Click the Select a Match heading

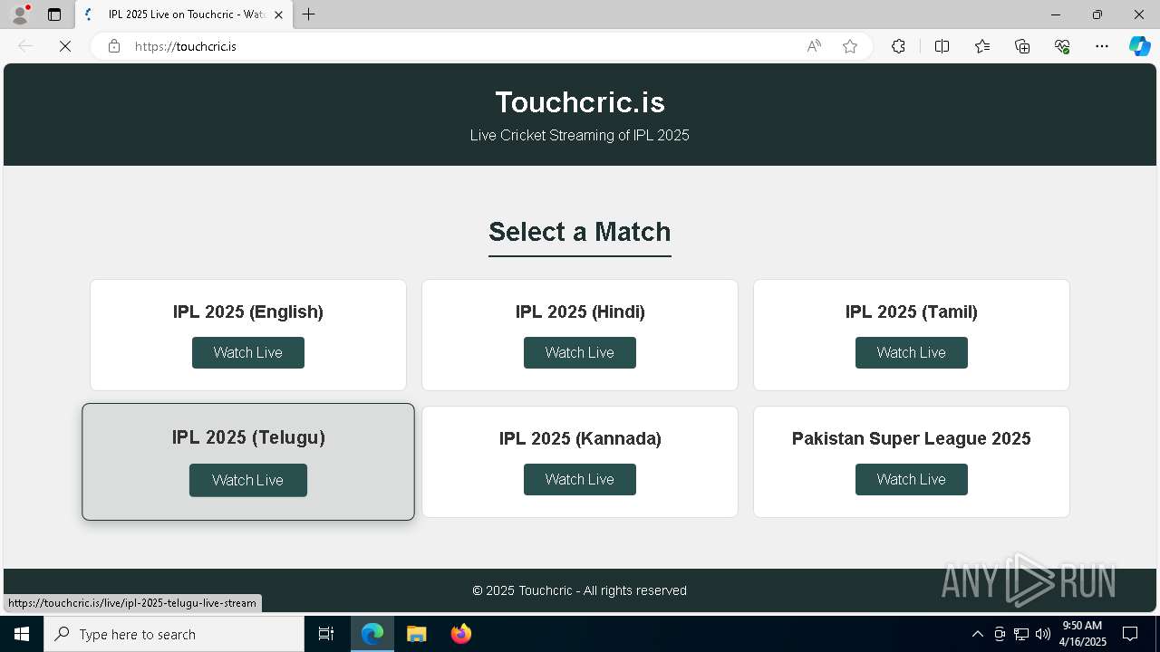(580, 232)
